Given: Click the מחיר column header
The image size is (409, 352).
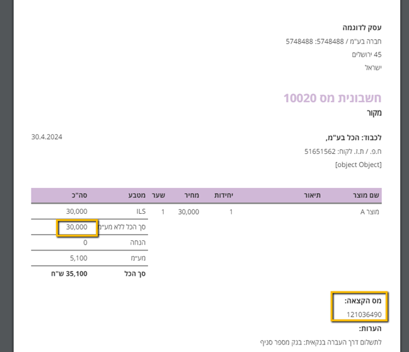Looking at the screenshot, I should [x=192, y=196].
